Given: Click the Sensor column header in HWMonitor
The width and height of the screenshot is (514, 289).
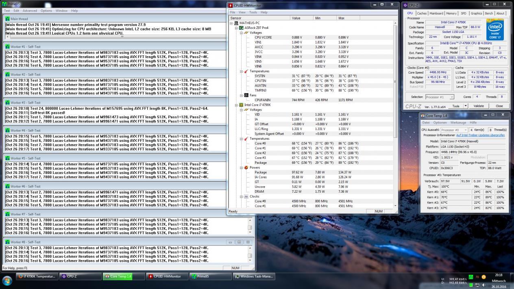Looking at the screenshot, I should pyautogui.click(x=259, y=18).
